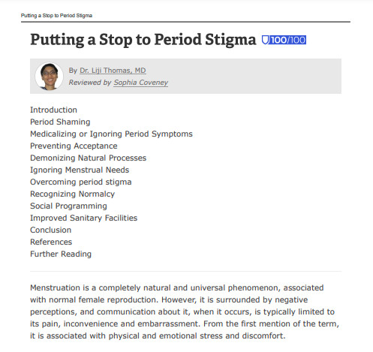Image resolution: width=373 pixels, height=352 pixels.
Task: Click the small page header breadcrumb text
Action: (x=56, y=16)
